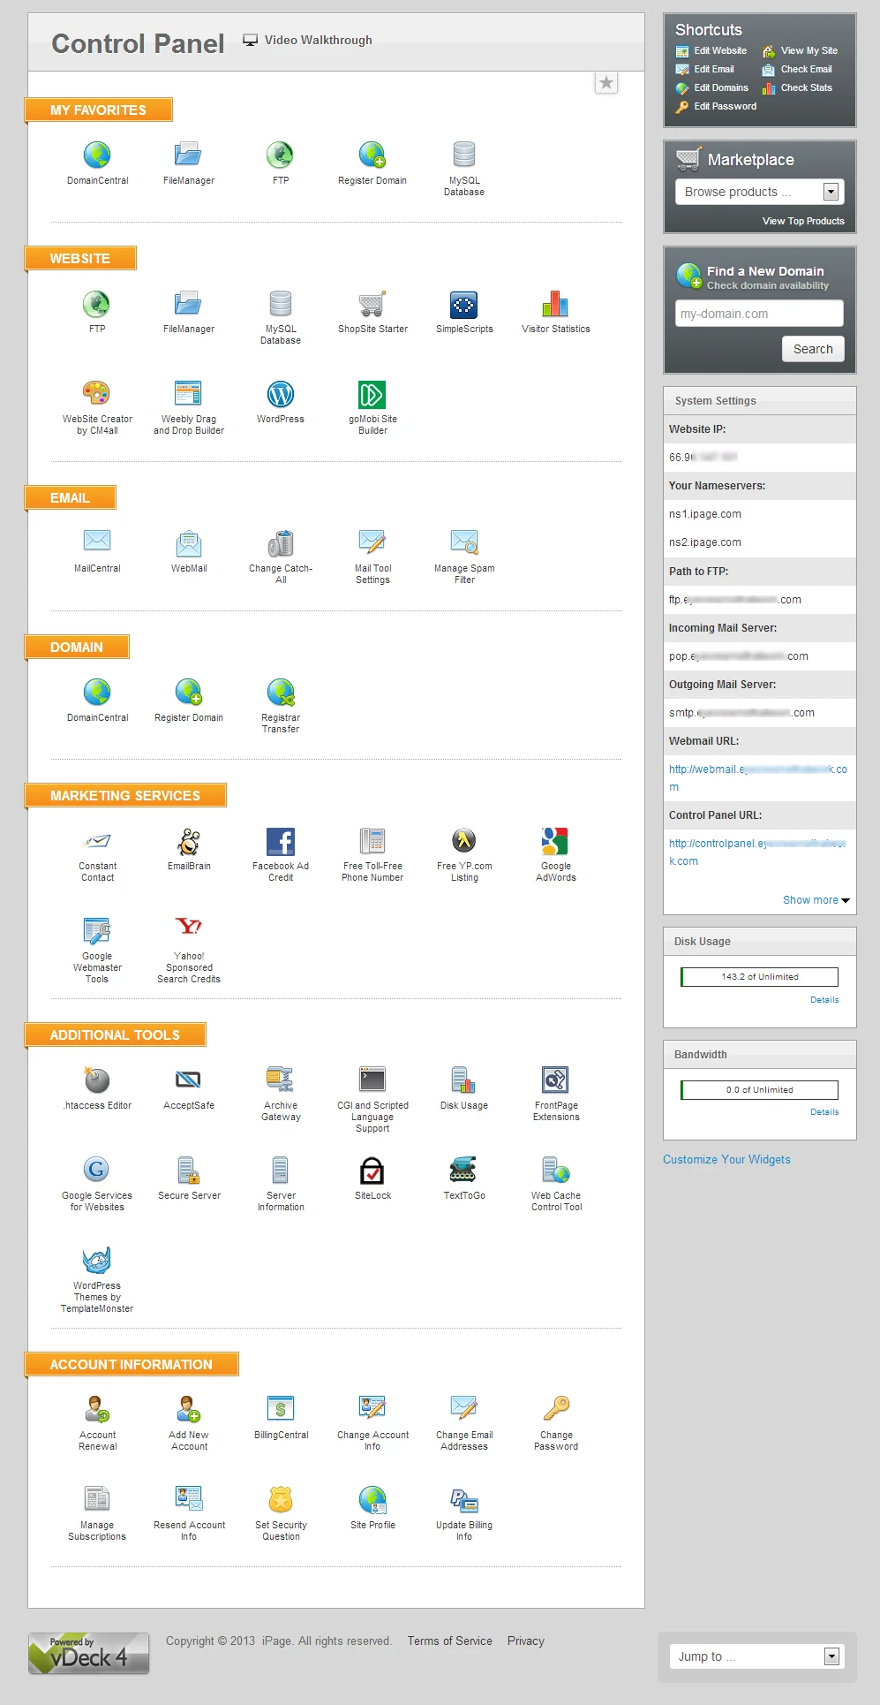This screenshot has width=880, height=1705.
Task: Open the Browse products dropdown
Action: click(x=759, y=192)
